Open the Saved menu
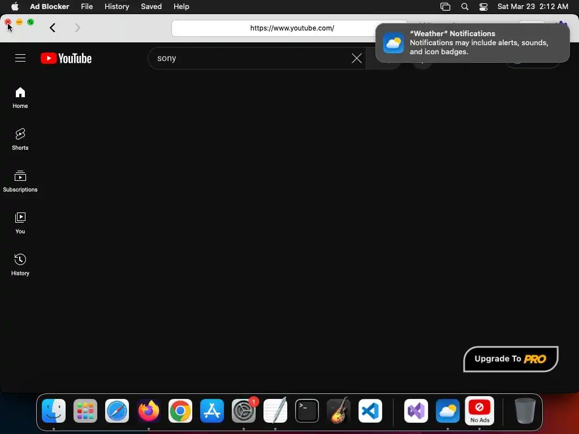 pos(151,7)
